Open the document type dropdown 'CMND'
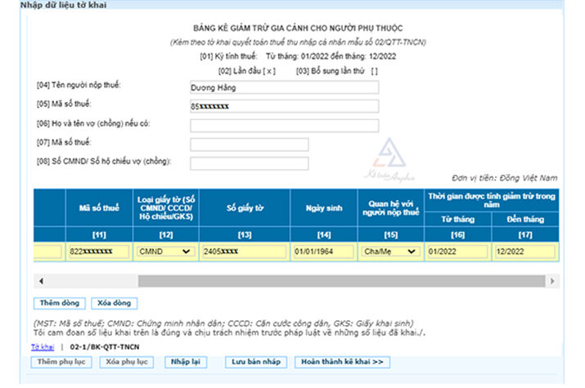The width and height of the screenshot is (585, 388). (x=165, y=252)
